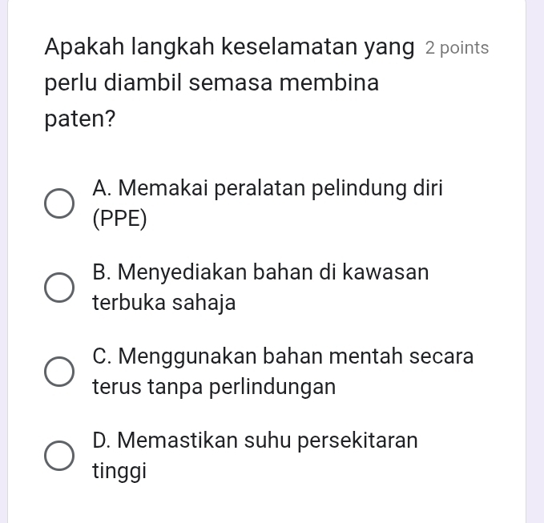
Task: Pick the option D radio button
Action: [59, 456]
